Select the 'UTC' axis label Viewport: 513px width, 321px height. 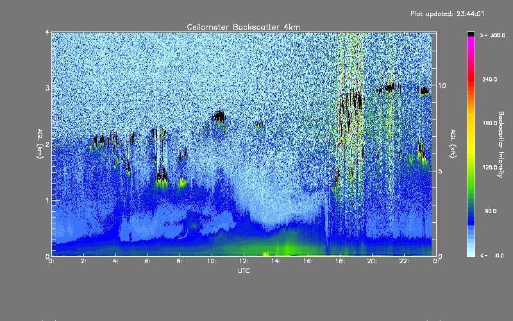click(244, 270)
